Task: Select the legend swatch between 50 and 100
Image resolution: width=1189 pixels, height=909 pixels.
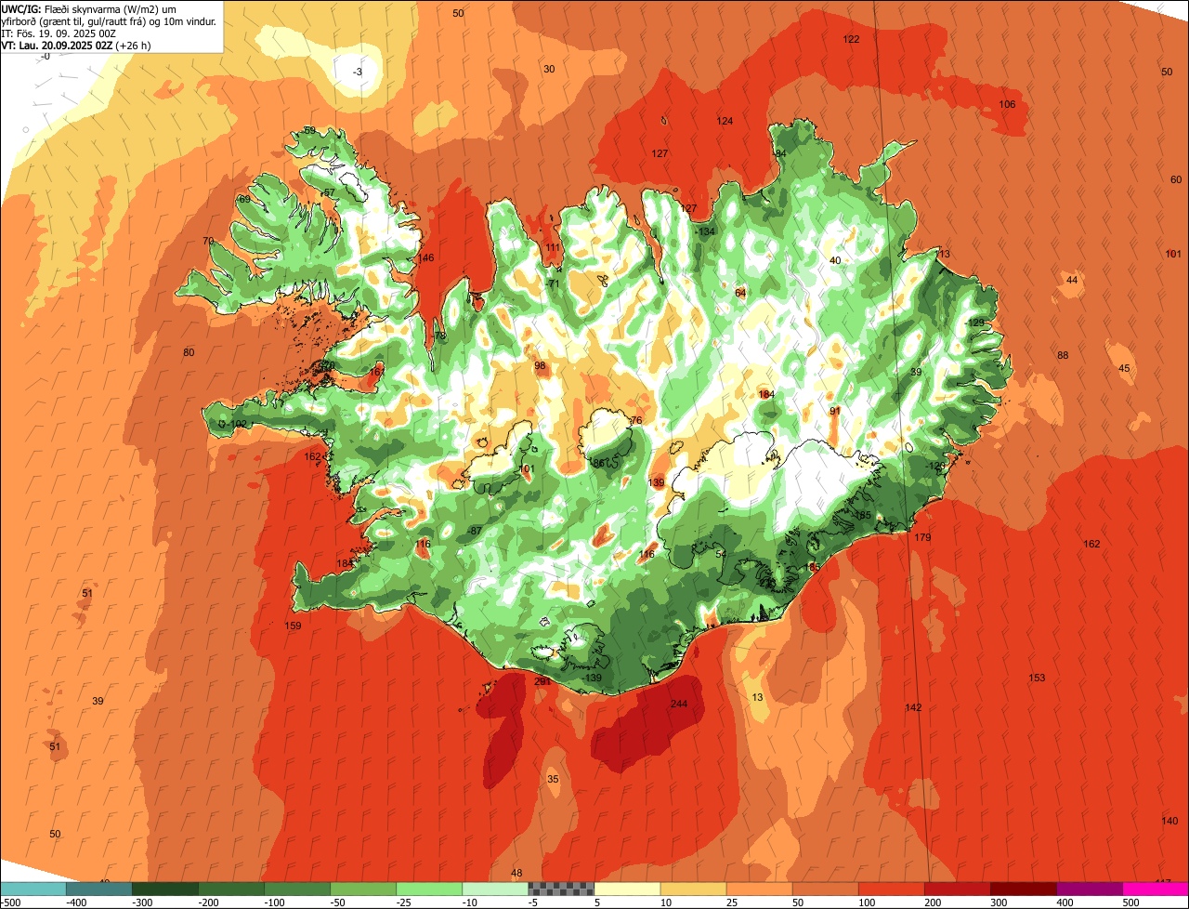Action: click(826, 889)
